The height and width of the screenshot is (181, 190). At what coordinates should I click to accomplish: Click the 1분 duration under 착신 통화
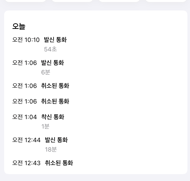tap(45, 126)
